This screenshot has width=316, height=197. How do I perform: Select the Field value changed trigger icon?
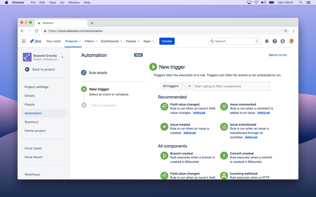[x=164, y=106]
